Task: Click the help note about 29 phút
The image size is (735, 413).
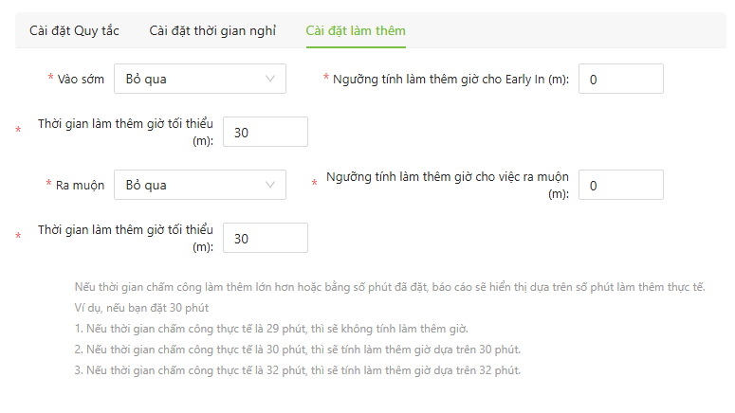Action: pyautogui.click(x=270, y=329)
